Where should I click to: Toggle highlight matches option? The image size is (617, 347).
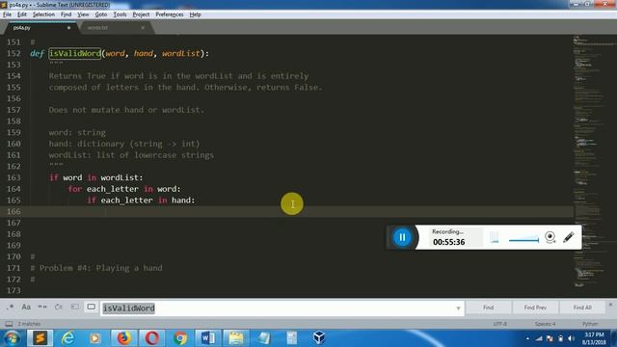(91, 307)
